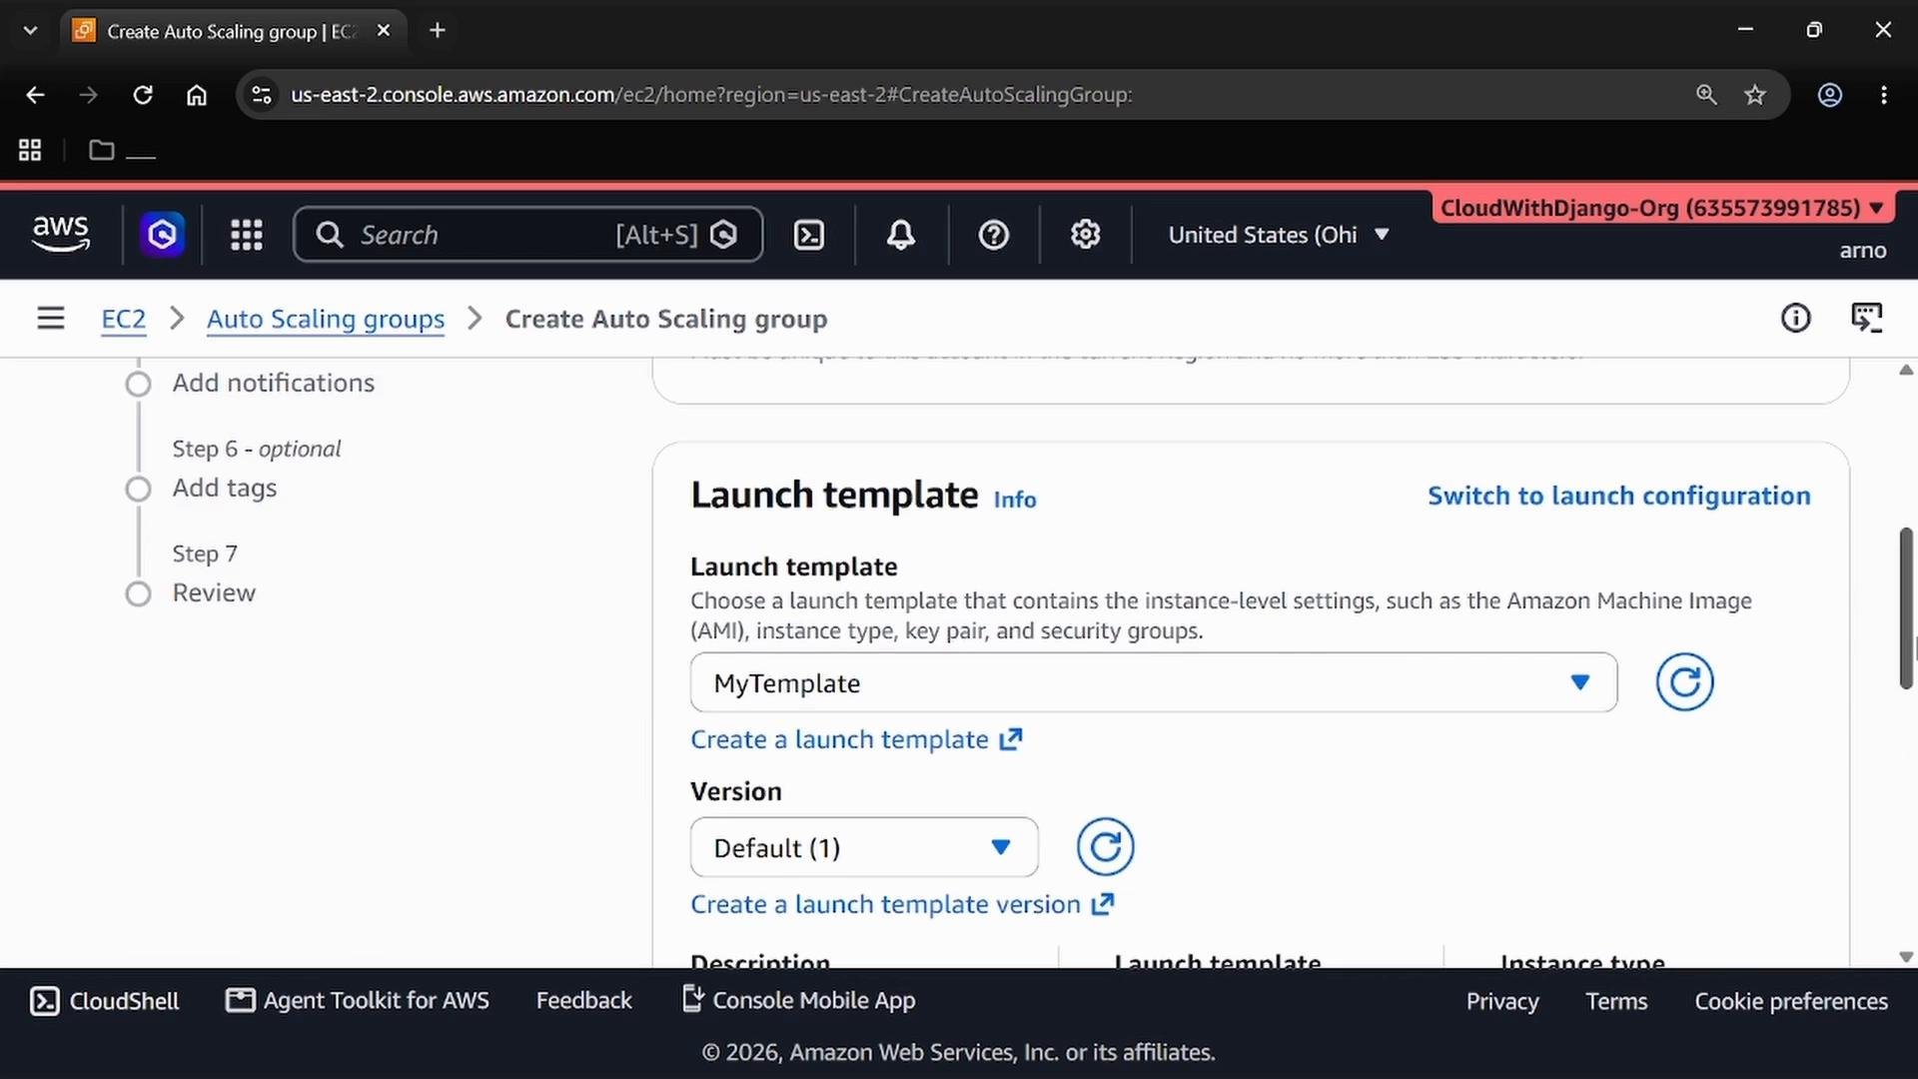Open the settings gear in AWS header

pos(1085,235)
